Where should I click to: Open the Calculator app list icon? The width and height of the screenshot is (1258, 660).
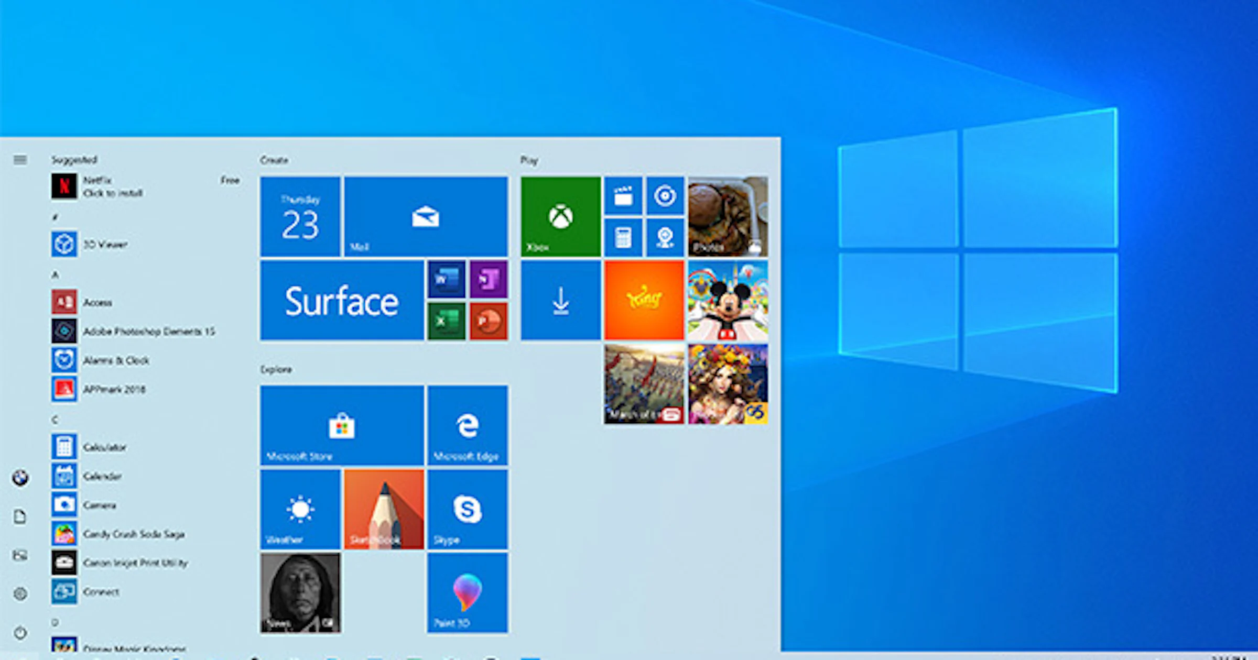(64, 447)
